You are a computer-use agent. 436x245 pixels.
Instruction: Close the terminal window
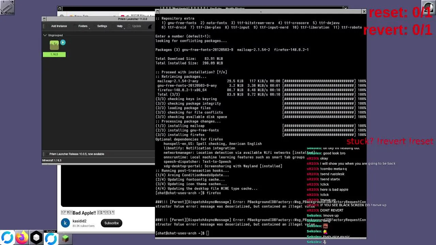point(364,12)
